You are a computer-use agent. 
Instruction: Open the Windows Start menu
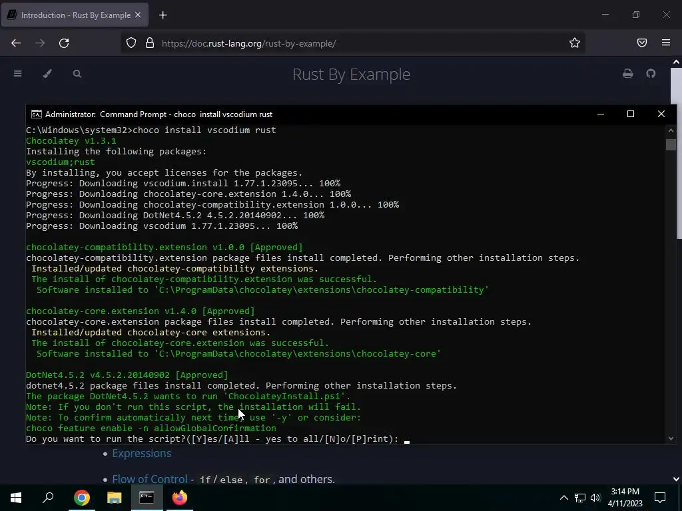point(16,498)
